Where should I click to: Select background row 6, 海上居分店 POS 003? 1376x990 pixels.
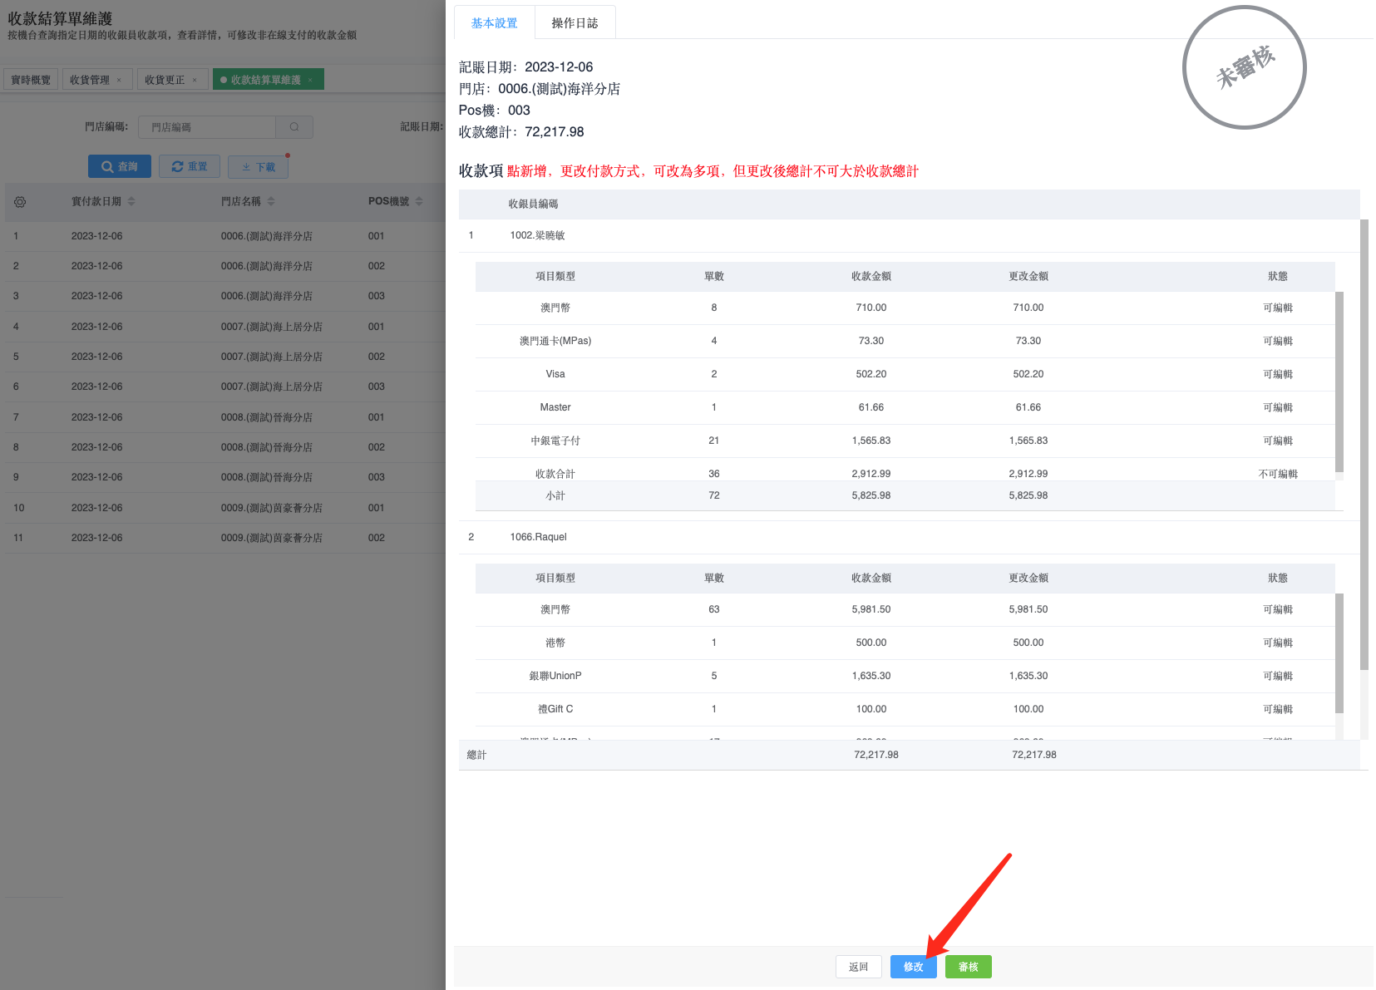[225, 387]
